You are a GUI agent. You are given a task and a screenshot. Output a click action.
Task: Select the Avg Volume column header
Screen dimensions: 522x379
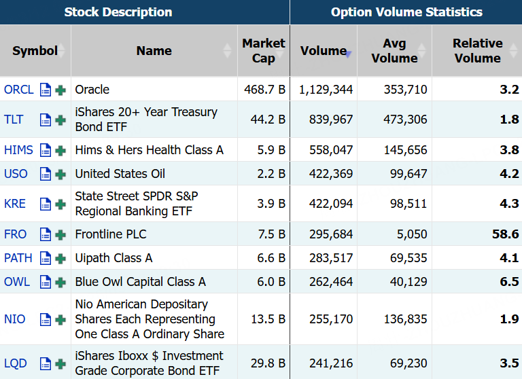[394, 51]
